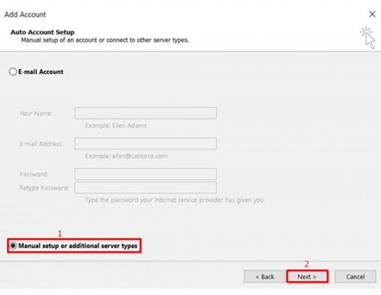This screenshot has width=381, height=295.
Task: Click the Retype Password label
Action: coord(45,188)
